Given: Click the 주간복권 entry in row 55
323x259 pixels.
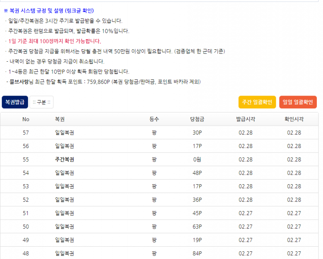Looking at the screenshot, I should [65, 160].
